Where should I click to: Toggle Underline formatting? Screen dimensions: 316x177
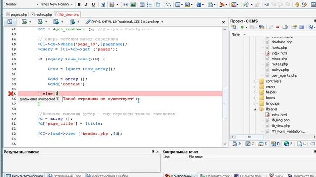pos(93,4)
